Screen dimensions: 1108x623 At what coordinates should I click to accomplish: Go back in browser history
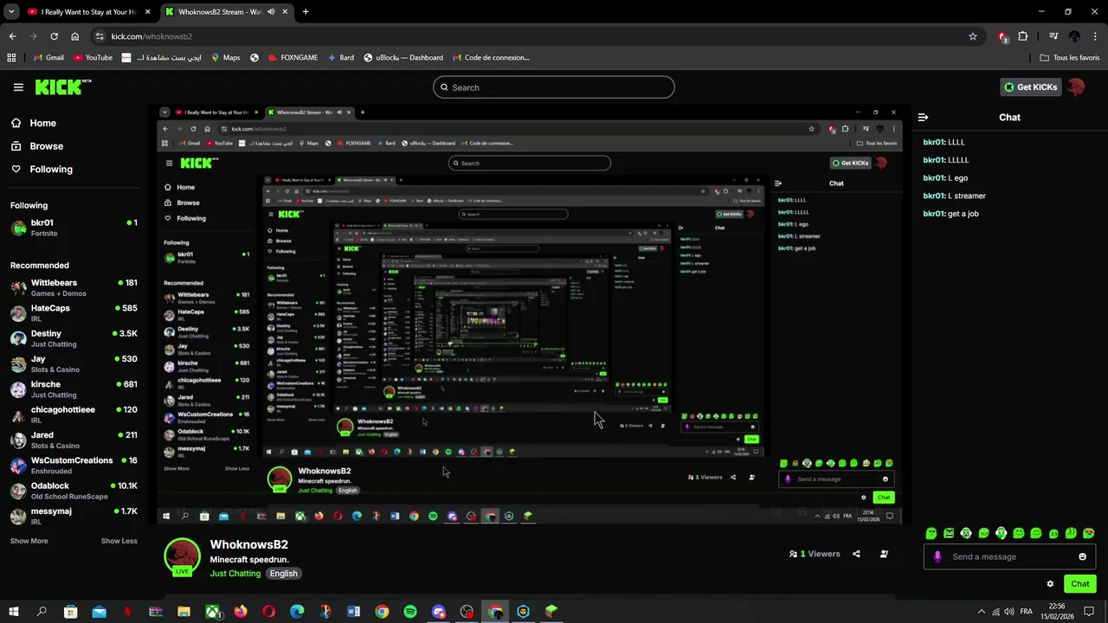(x=12, y=36)
